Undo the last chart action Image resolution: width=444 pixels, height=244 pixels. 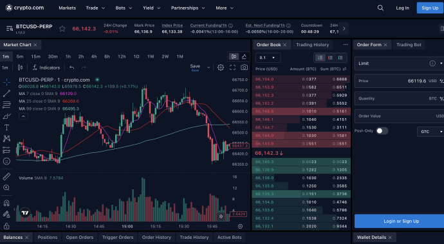click(x=72, y=67)
